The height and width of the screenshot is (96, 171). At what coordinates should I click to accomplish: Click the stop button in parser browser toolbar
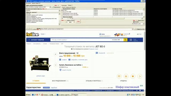click(x=31, y=29)
